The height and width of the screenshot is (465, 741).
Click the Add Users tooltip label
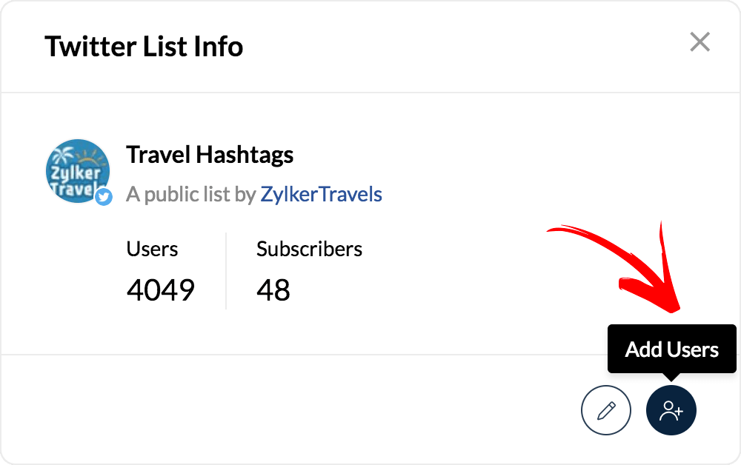(671, 349)
